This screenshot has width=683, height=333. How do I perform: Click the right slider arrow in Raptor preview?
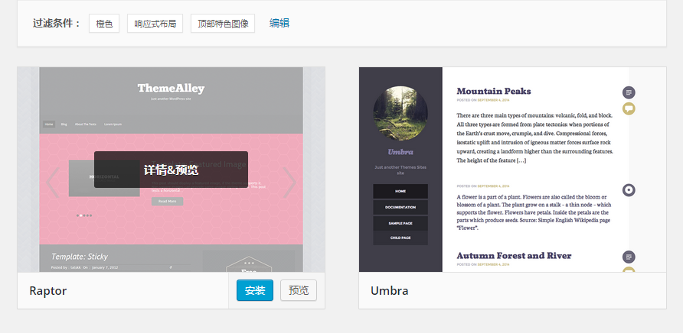[x=289, y=182]
